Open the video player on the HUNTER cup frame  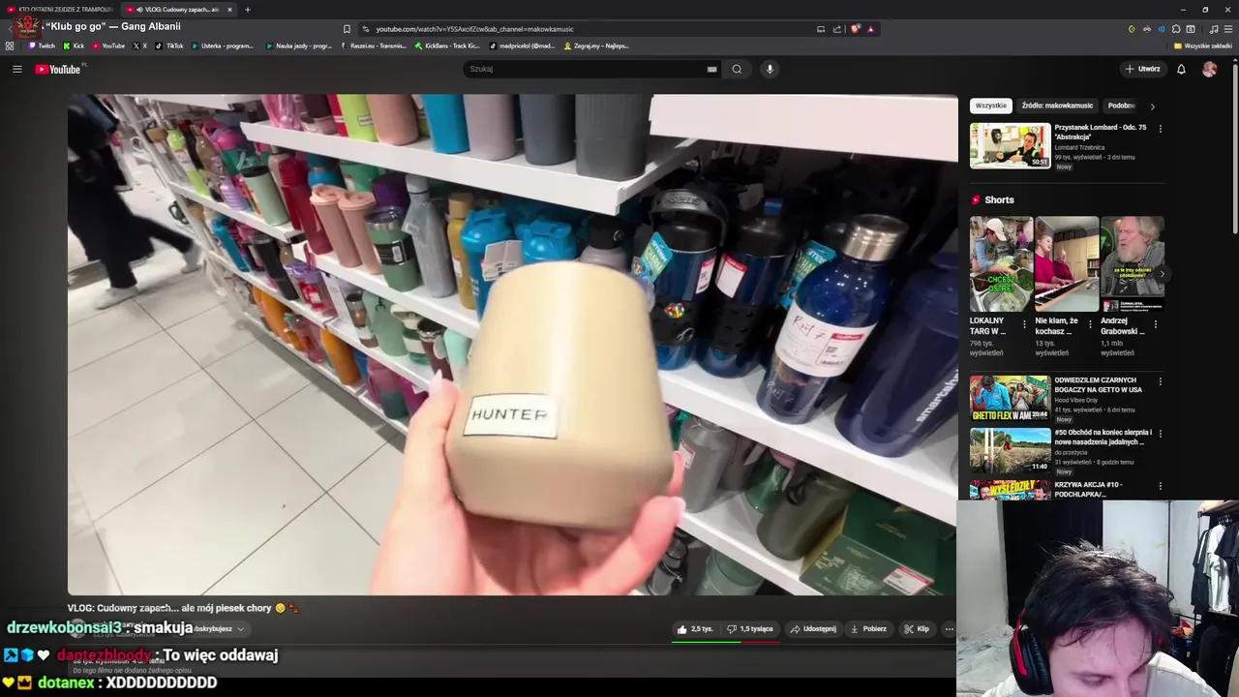(512, 345)
